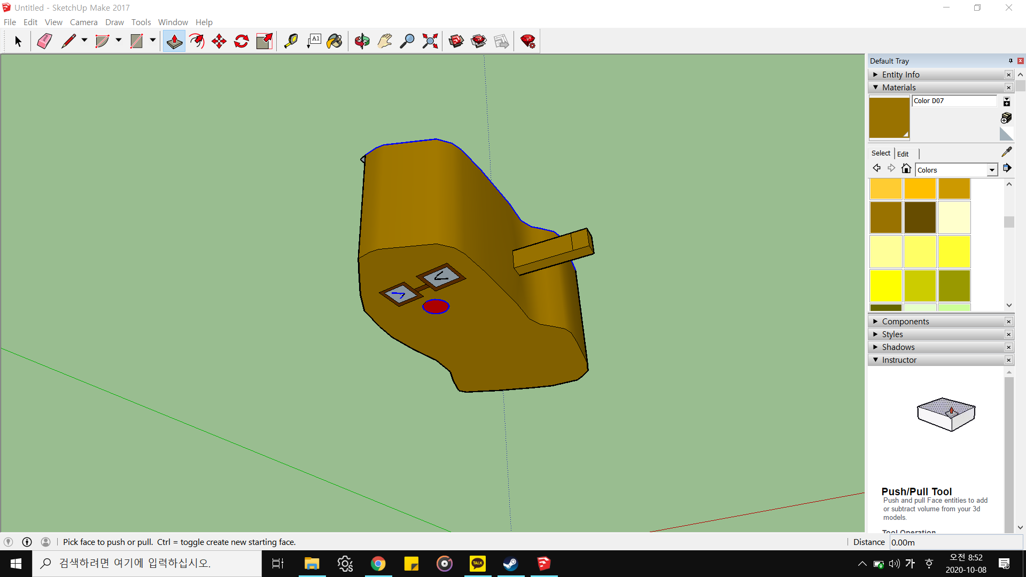1026x577 pixels.
Task: Click the current material Color D07 preview
Action: click(x=889, y=118)
